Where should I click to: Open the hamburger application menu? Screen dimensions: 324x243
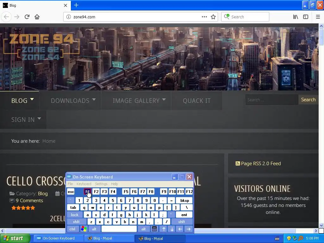tap(318, 17)
